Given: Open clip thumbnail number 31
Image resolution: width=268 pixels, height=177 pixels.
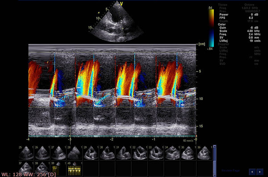Looking at the screenshot, I should (x=124, y=153).
